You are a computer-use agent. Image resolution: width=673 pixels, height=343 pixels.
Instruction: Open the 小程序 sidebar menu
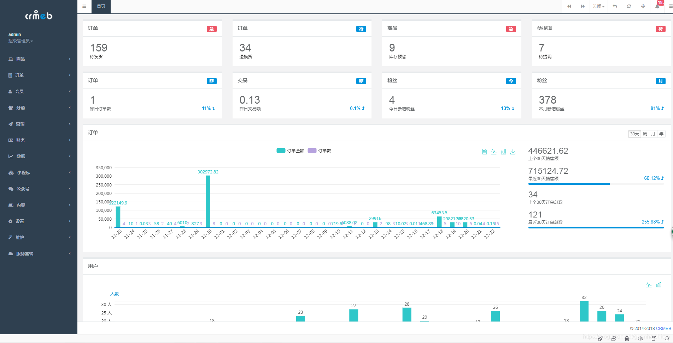point(39,172)
